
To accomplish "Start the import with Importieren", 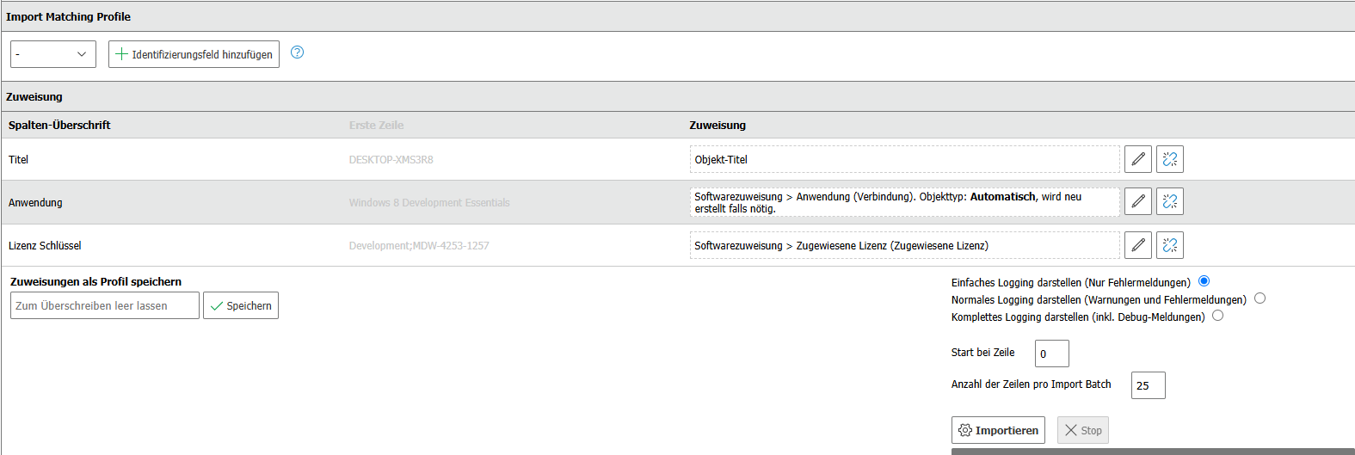I will pos(998,430).
